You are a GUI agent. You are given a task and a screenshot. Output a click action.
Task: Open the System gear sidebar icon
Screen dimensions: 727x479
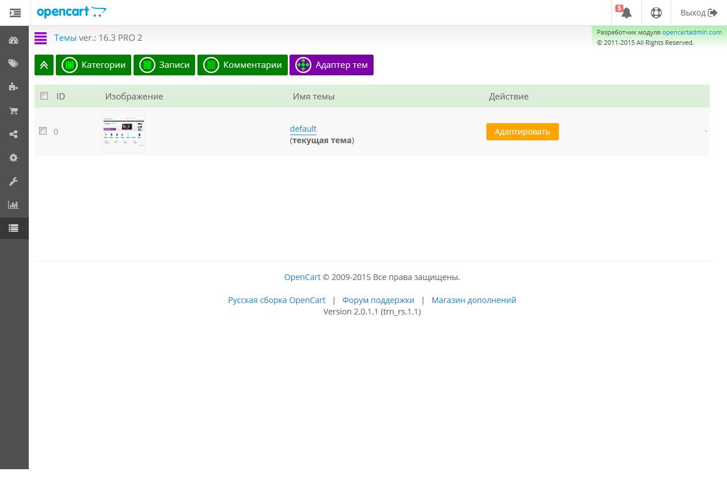[x=14, y=158]
